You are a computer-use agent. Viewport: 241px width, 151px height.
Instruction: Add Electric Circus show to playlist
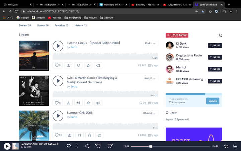[x=78, y=65]
